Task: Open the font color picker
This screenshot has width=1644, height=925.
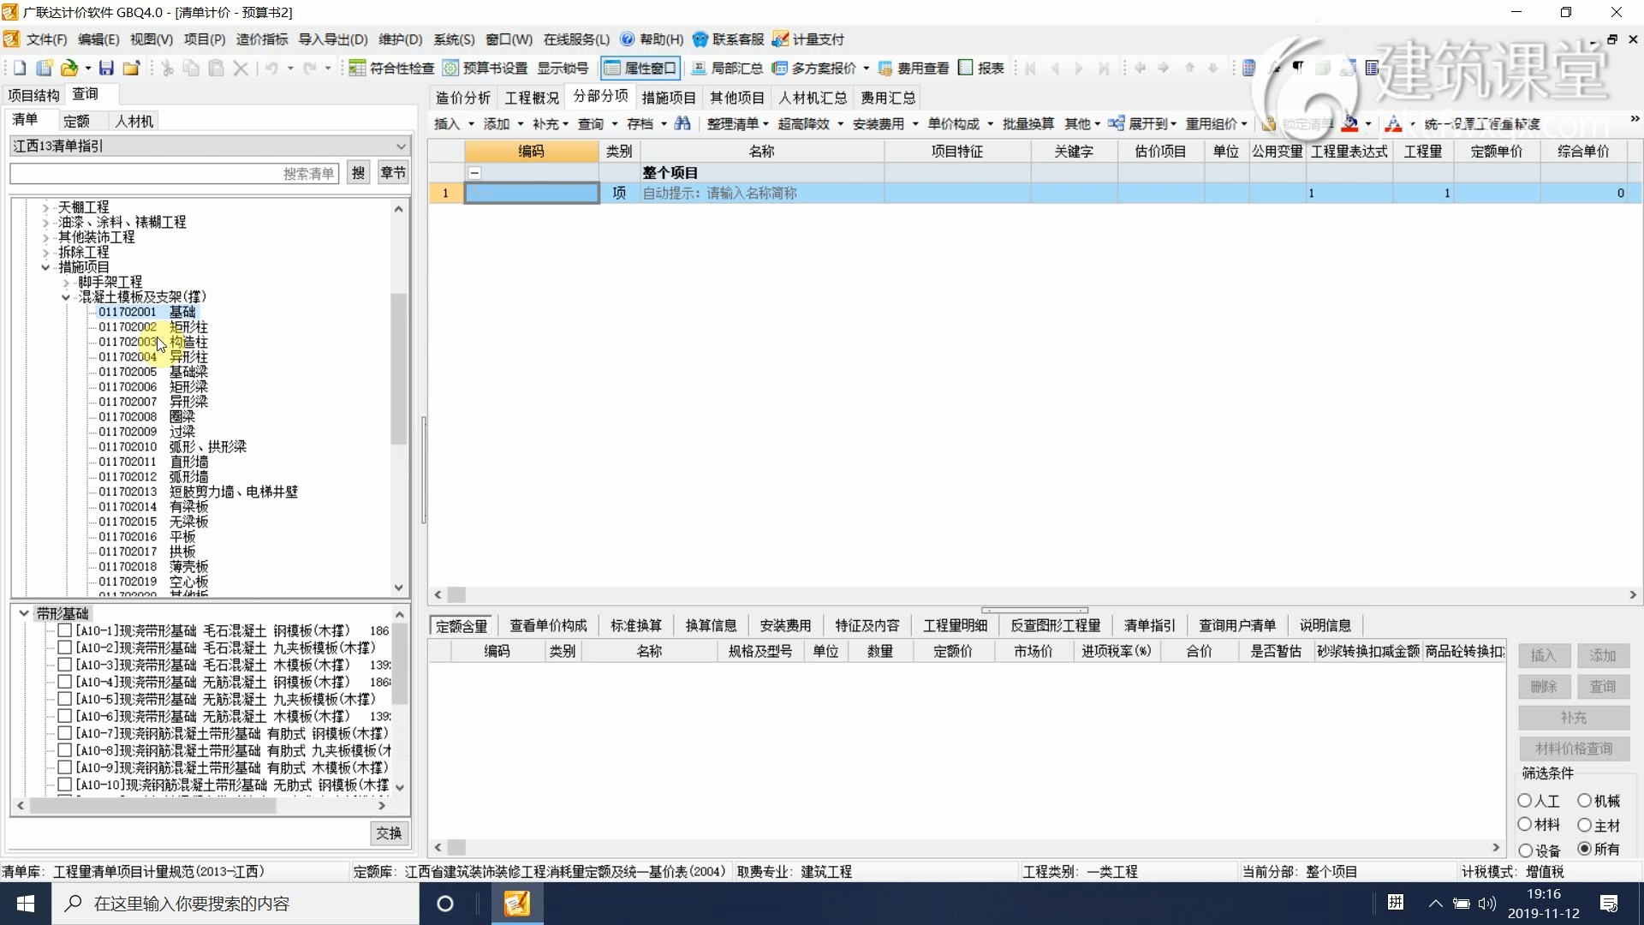Action: pyautogui.click(x=1396, y=124)
